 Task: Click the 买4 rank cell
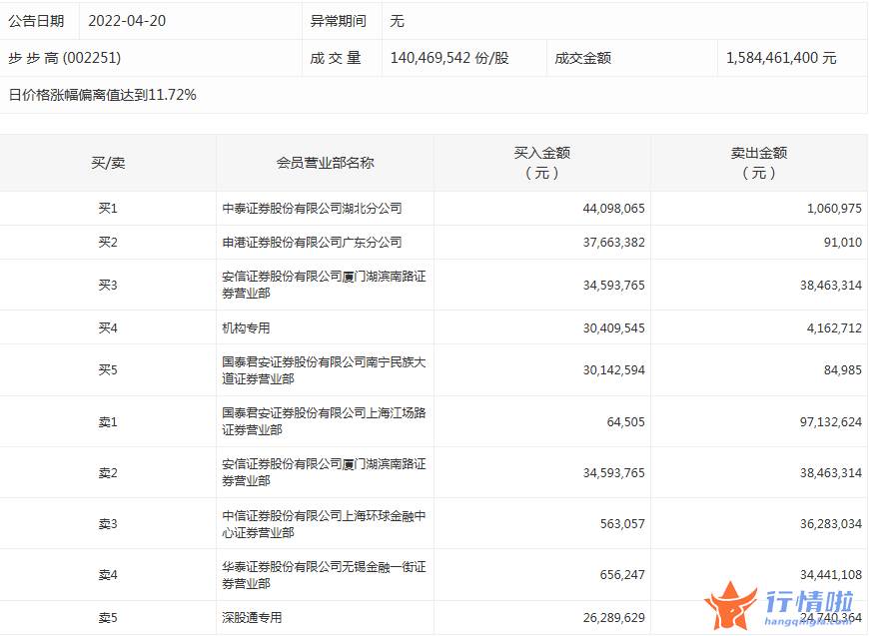pyautogui.click(x=108, y=327)
